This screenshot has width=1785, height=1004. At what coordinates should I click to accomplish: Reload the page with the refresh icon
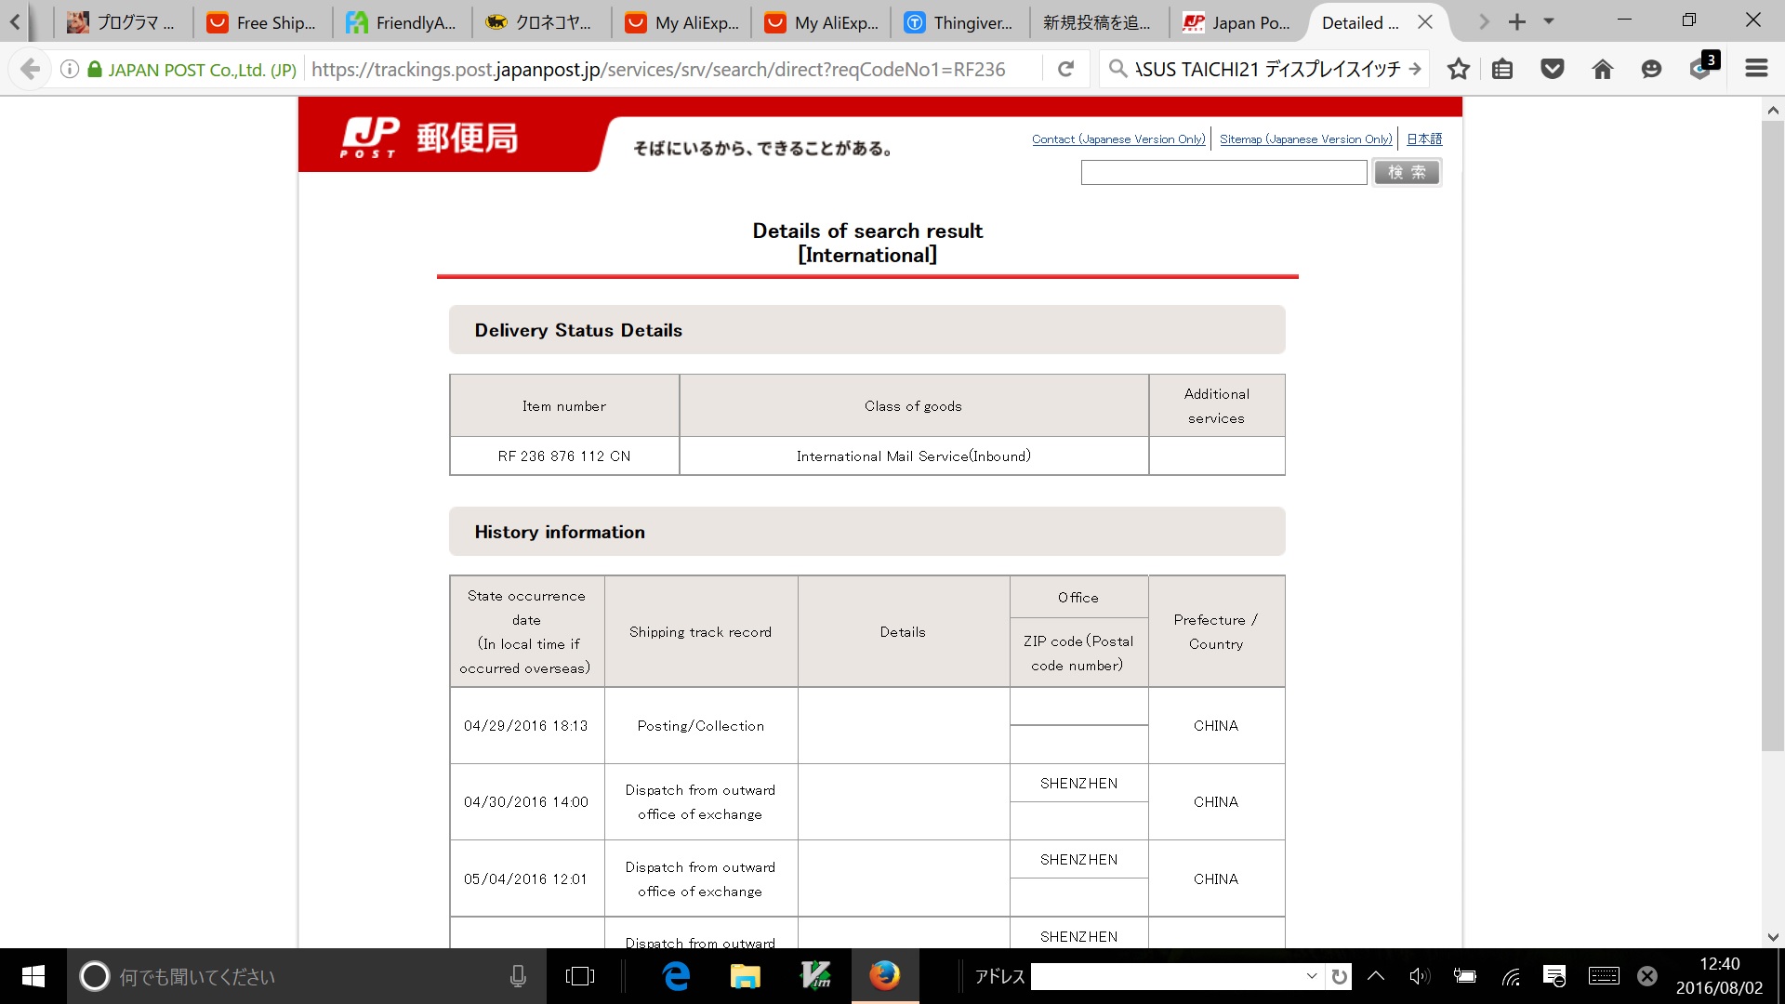click(x=1066, y=69)
